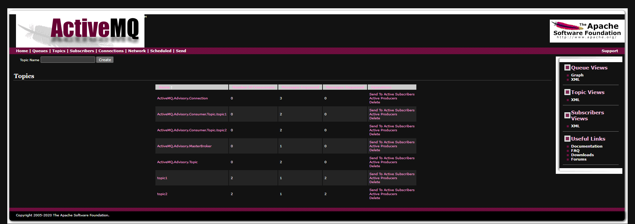Open the Apache Software Foundation logo
Viewport: 635px width, 224px height.
(587, 31)
